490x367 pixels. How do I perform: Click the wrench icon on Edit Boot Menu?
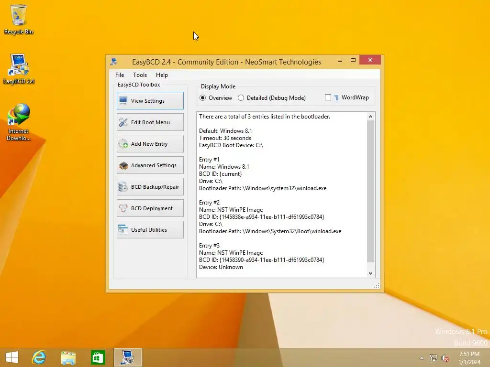click(x=123, y=122)
